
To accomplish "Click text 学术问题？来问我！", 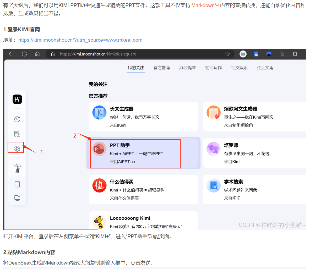I will [x=241, y=190].
